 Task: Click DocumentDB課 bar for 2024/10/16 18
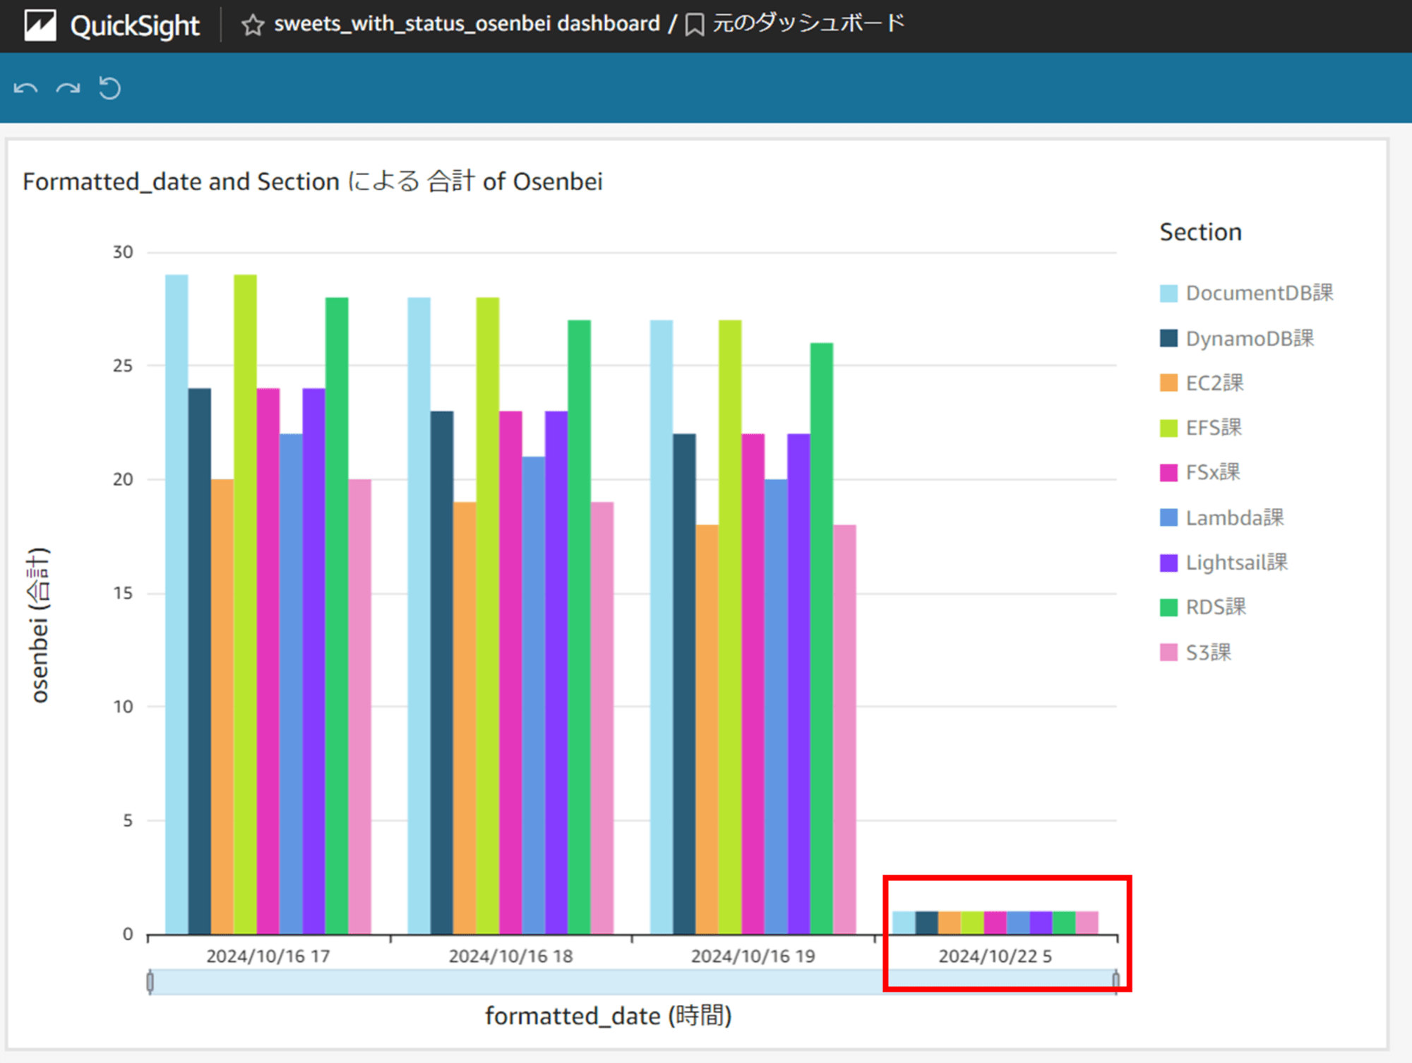[x=419, y=615]
